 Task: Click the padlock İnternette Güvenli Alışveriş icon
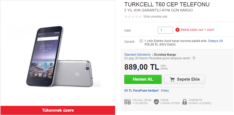coord(185,102)
